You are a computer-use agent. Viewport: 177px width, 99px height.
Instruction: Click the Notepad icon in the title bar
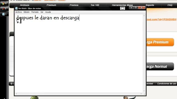pos(16,9)
